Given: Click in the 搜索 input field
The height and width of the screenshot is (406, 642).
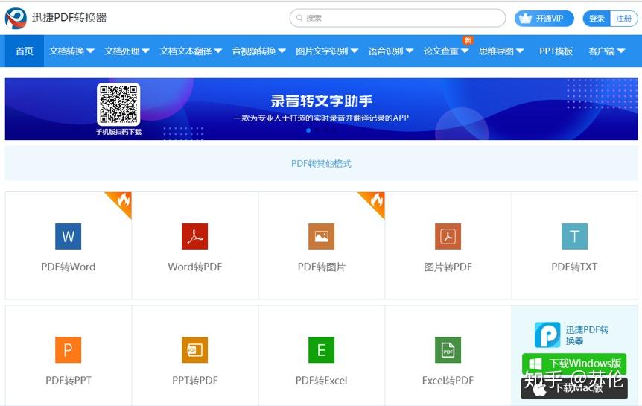Looking at the screenshot, I should (x=398, y=18).
